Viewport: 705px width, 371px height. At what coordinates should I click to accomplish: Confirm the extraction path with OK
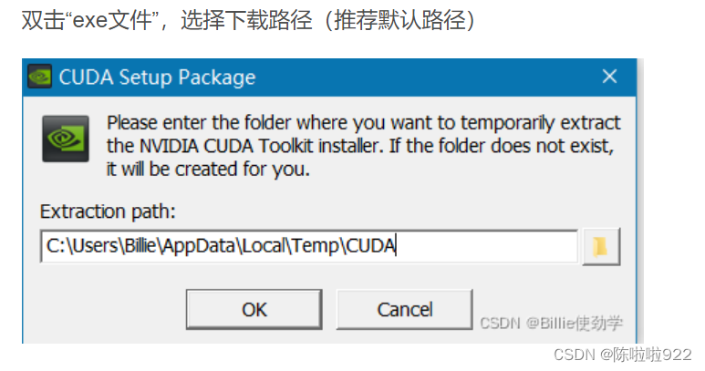coord(254,309)
